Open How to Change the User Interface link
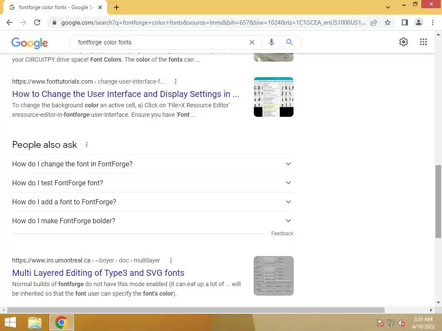The height and width of the screenshot is (331, 442). (126, 94)
